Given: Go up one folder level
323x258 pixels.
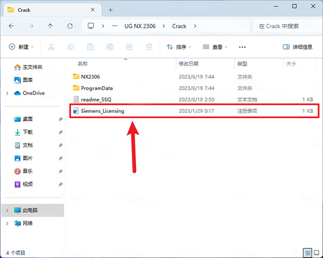Looking at the screenshot, I should tap(51, 26).
